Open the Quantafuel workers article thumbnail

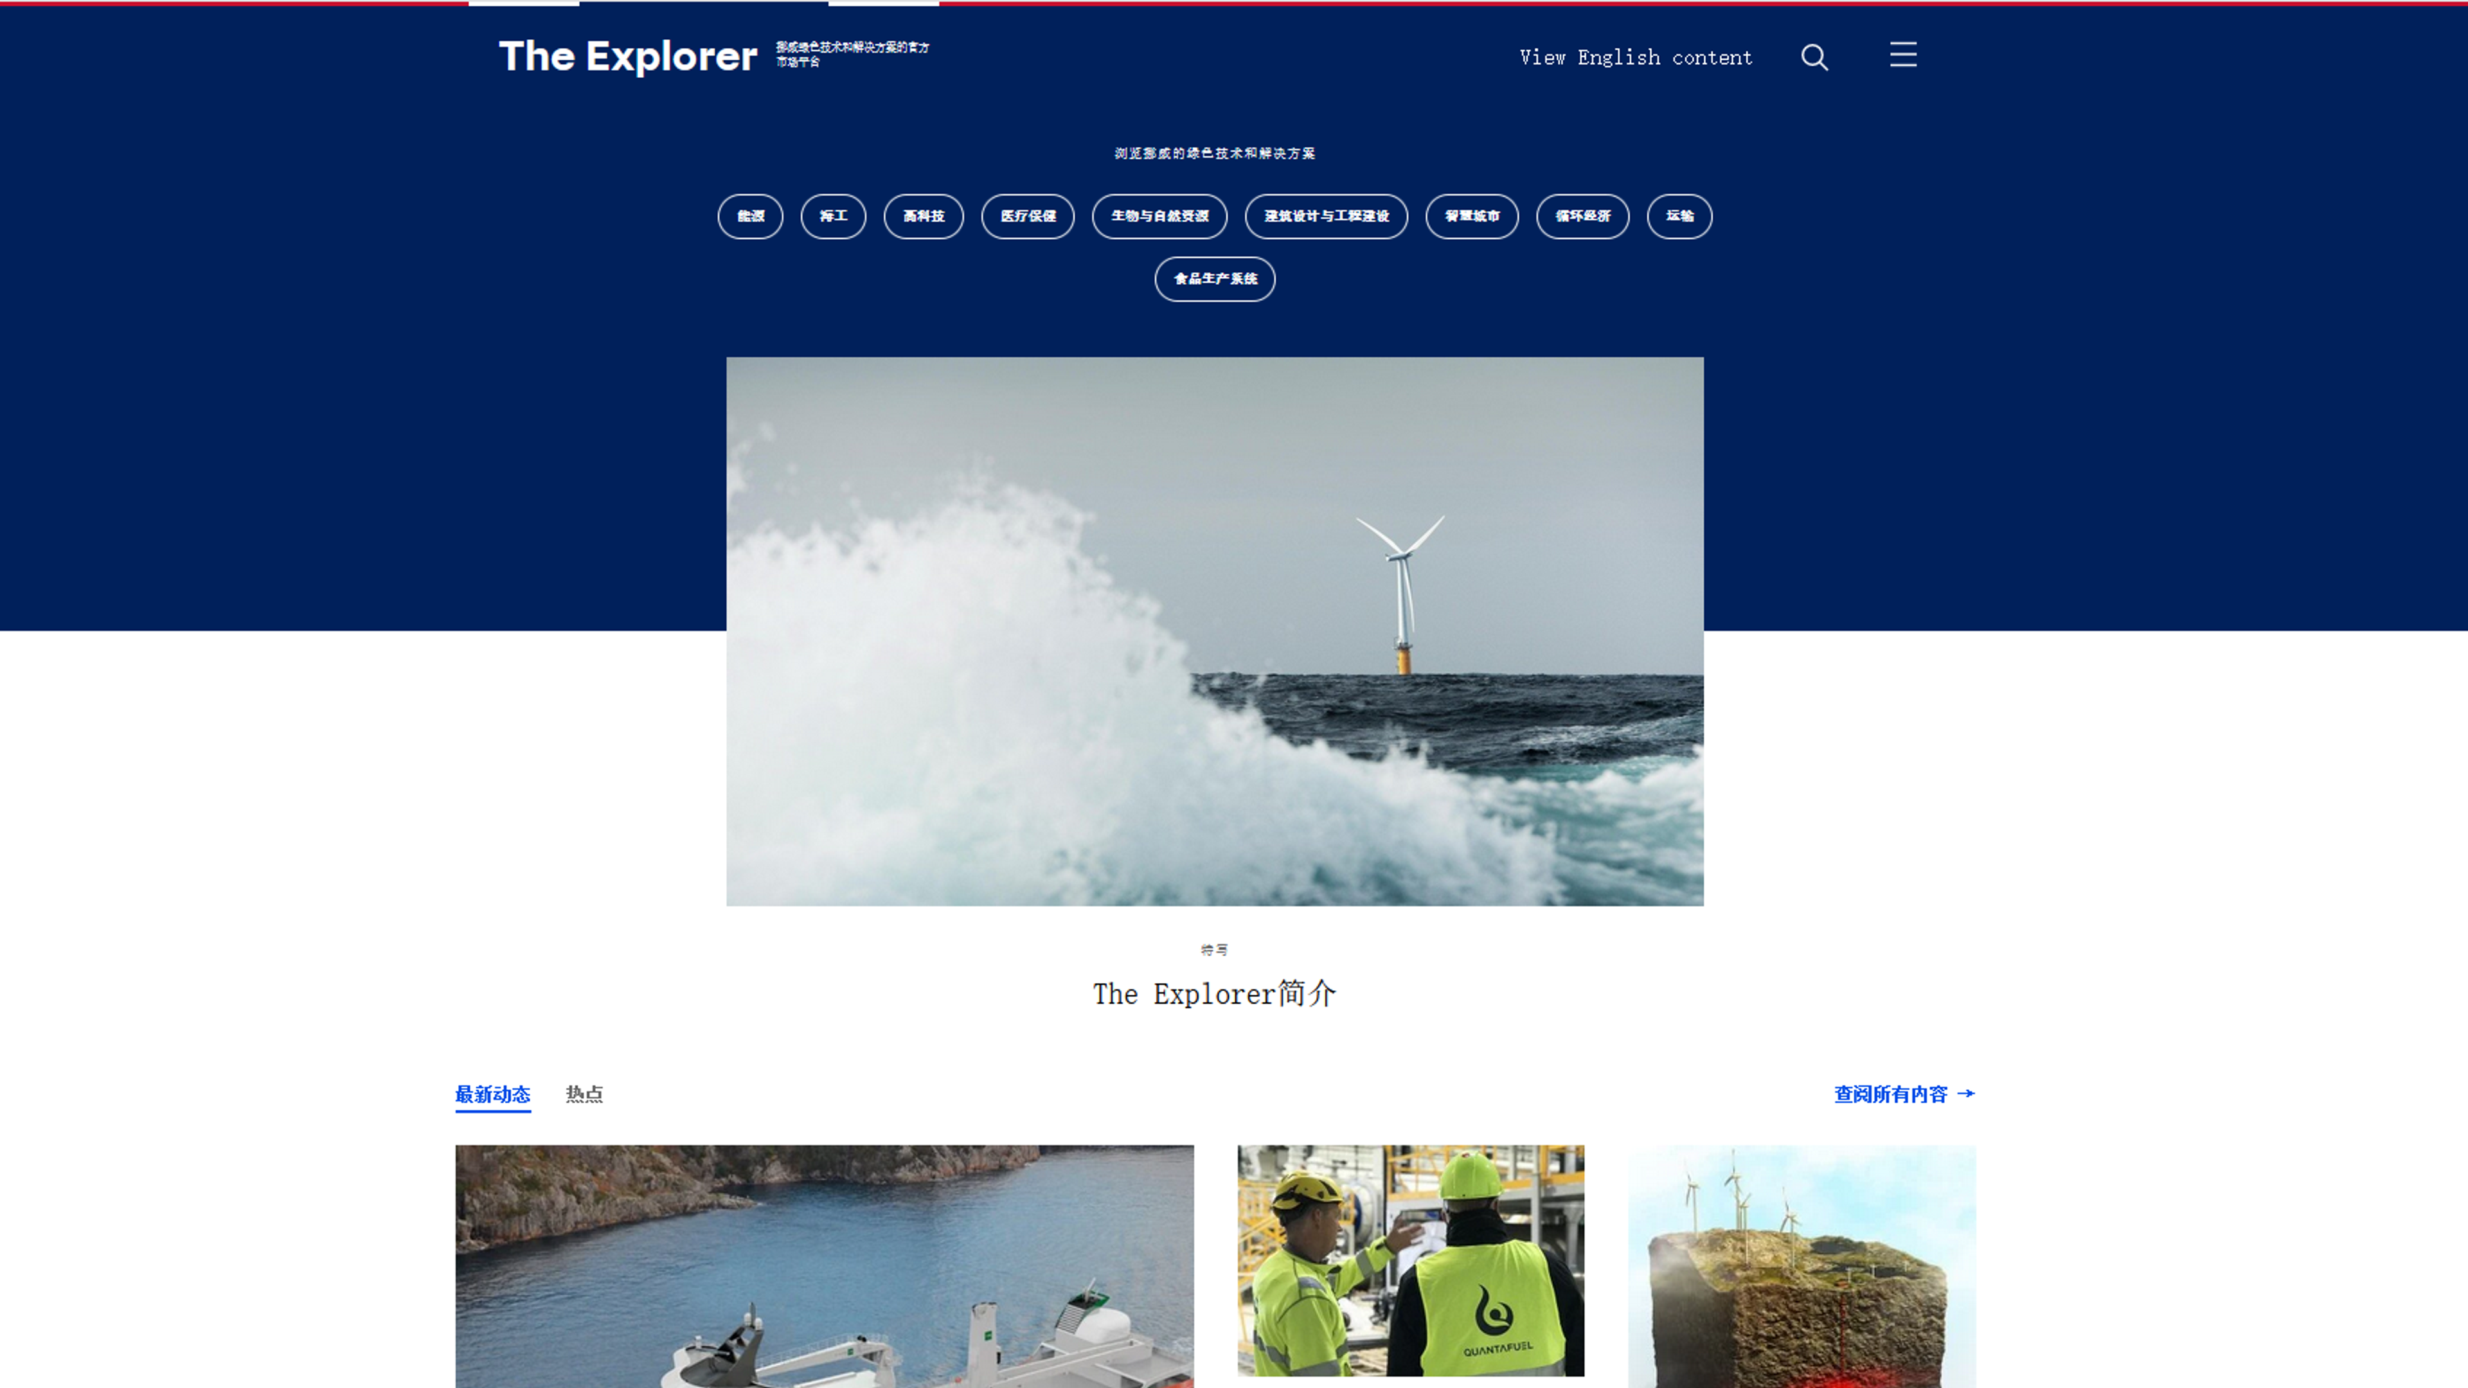(x=1410, y=1259)
